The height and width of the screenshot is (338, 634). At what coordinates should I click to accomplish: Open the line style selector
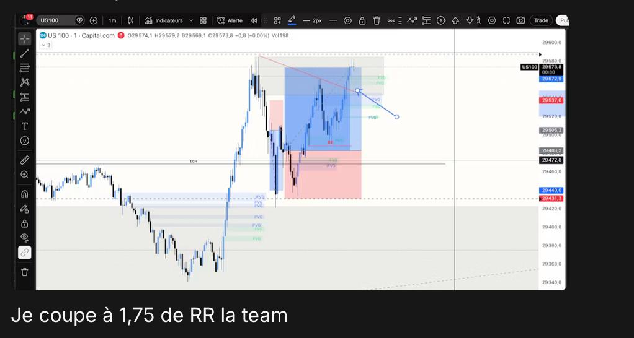333,20
